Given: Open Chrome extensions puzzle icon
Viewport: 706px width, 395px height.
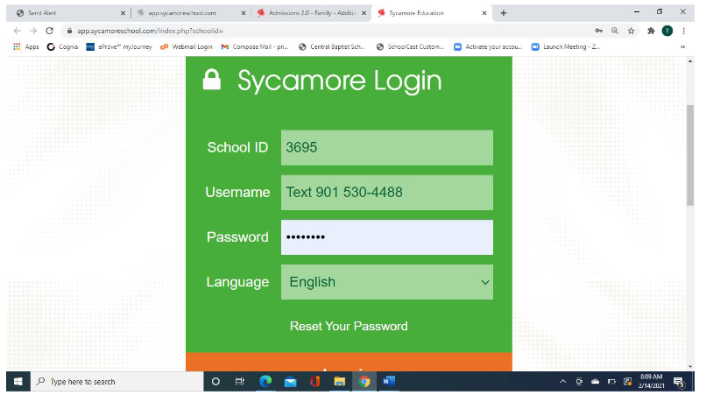Looking at the screenshot, I should point(651,31).
